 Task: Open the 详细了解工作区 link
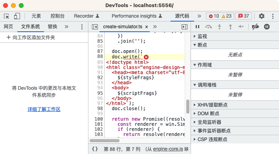click(x=44, y=109)
